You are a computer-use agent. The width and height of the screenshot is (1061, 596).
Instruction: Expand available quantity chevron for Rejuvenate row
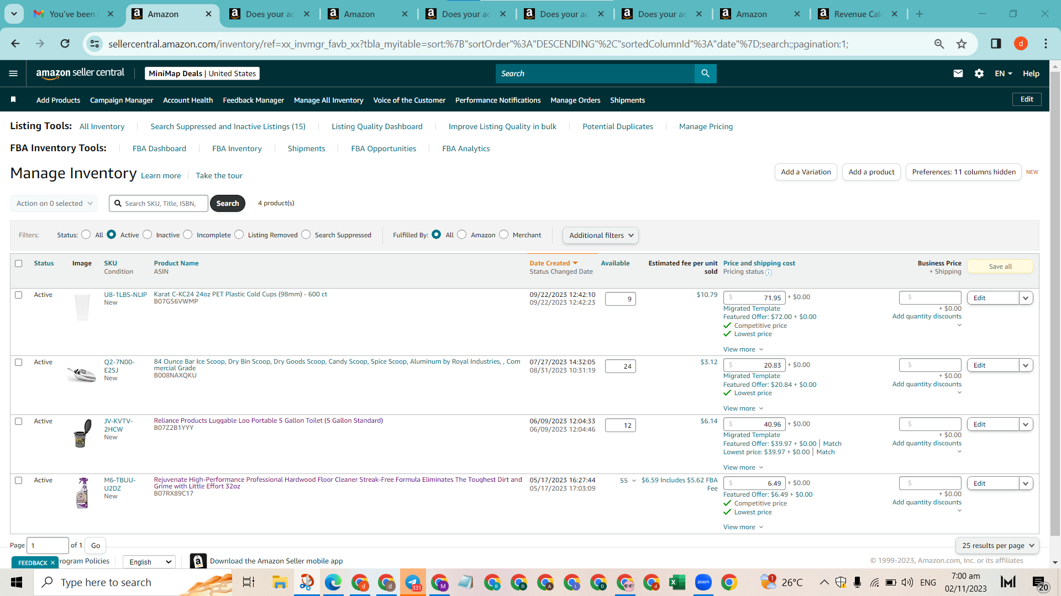pos(634,481)
